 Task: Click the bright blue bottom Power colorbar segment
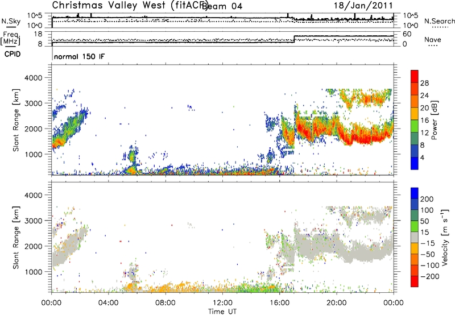[415, 163]
